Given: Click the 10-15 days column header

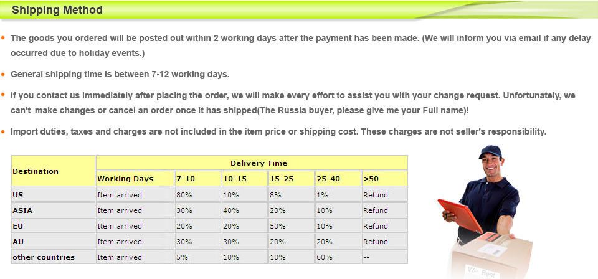Looking at the screenshot, I should coord(244,179).
